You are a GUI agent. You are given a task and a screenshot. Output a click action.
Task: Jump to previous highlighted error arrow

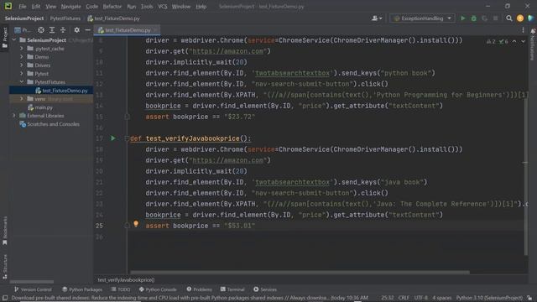pos(514,41)
